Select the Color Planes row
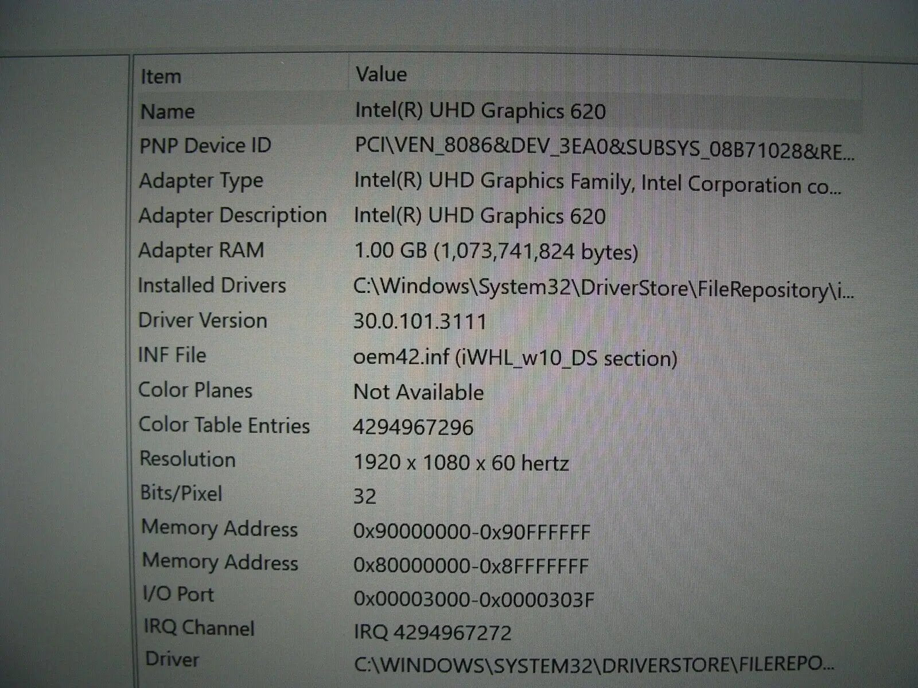Viewport: 918px width, 688px height. point(419,392)
